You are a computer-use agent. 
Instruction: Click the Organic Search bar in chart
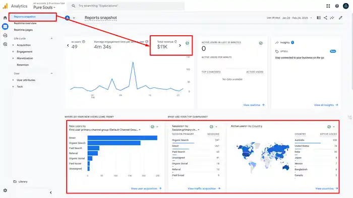click(114, 143)
